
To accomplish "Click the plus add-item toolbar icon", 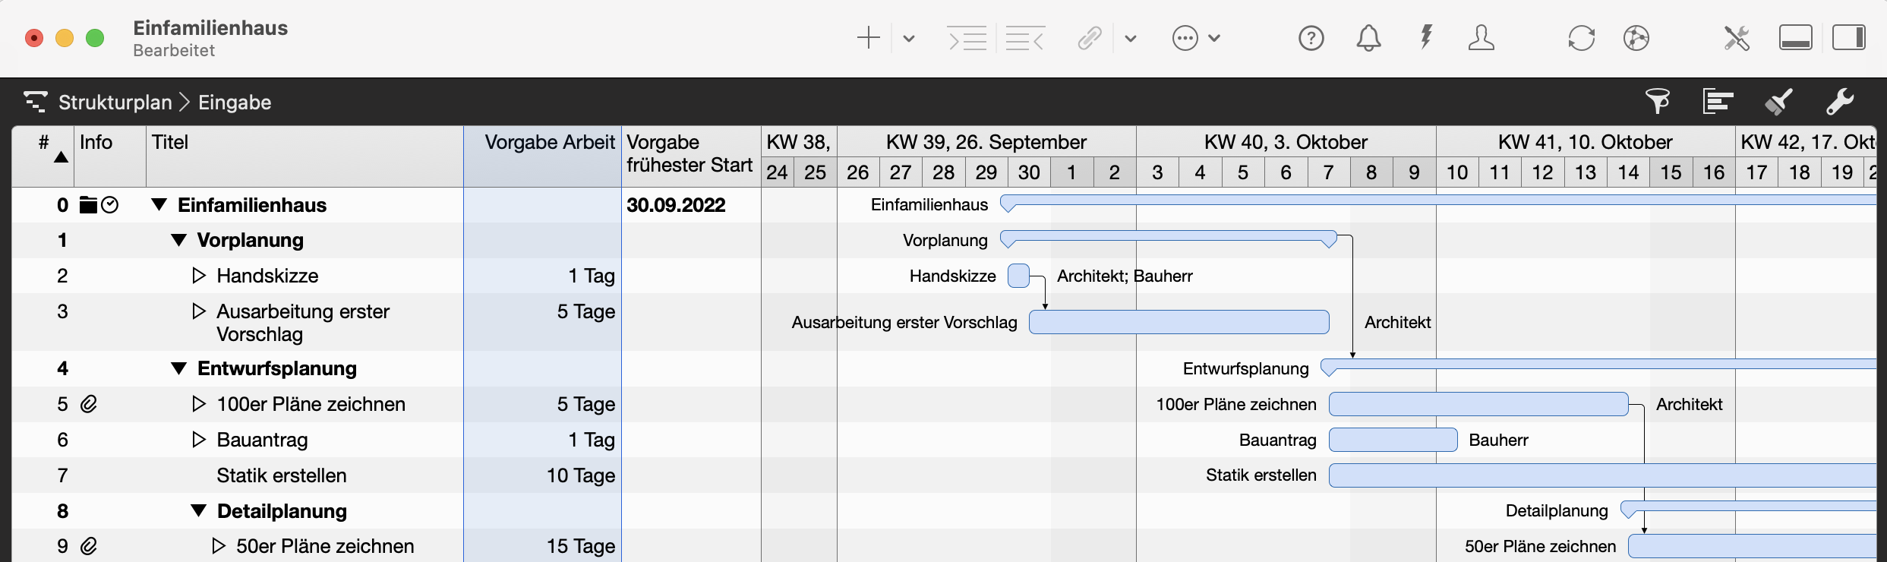I will [x=868, y=38].
